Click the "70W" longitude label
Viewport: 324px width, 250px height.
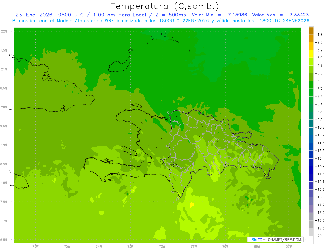(225, 246)
